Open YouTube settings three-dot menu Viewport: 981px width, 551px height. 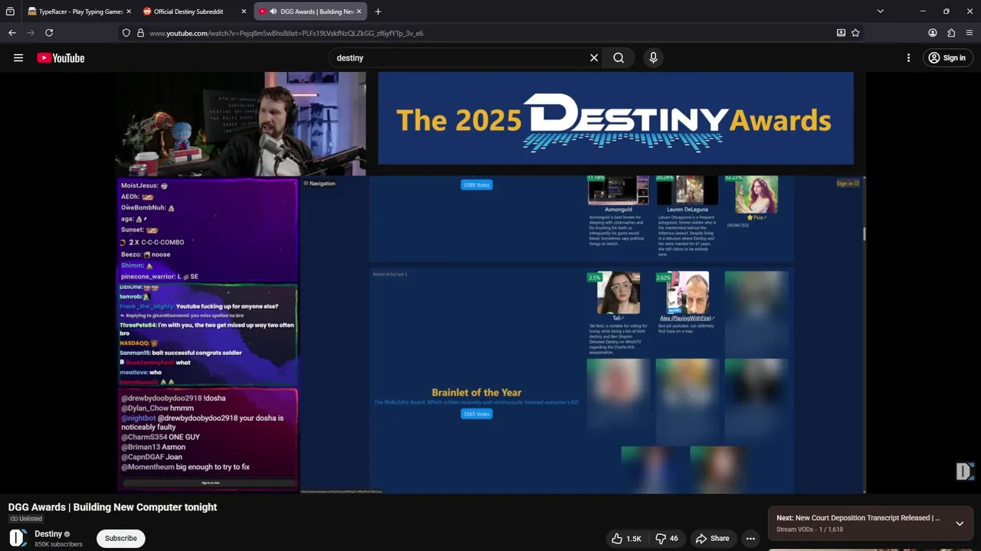click(x=908, y=57)
